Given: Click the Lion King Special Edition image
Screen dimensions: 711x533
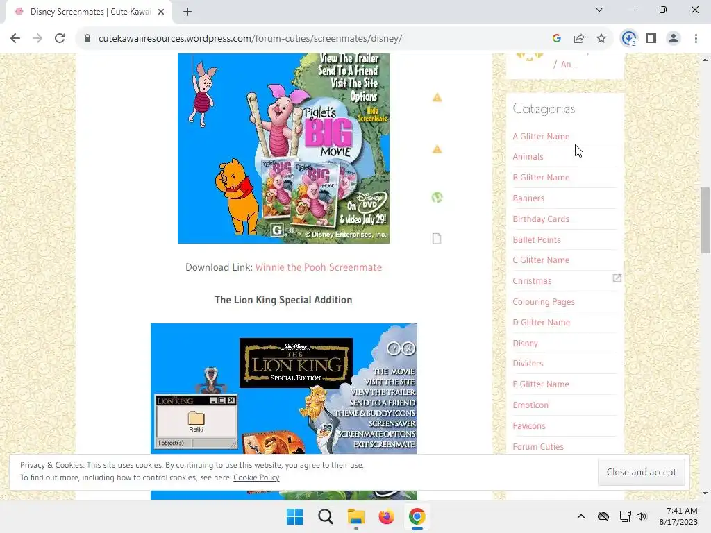Looking at the screenshot, I should (284, 389).
